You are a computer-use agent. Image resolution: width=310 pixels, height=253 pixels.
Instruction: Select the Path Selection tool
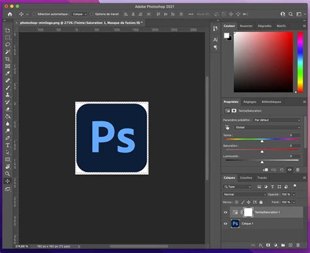[x=8, y=152]
